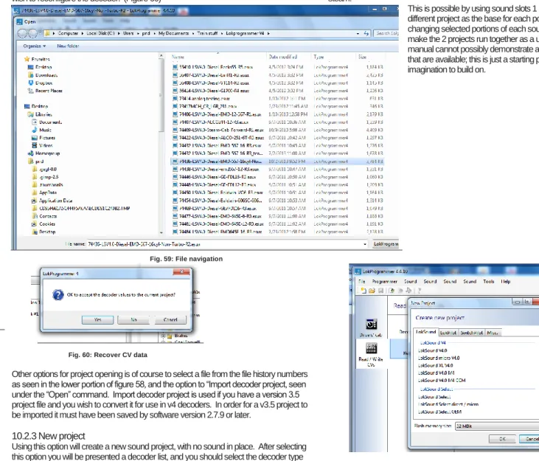Open Recent Places in Favorites

coord(46,91)
